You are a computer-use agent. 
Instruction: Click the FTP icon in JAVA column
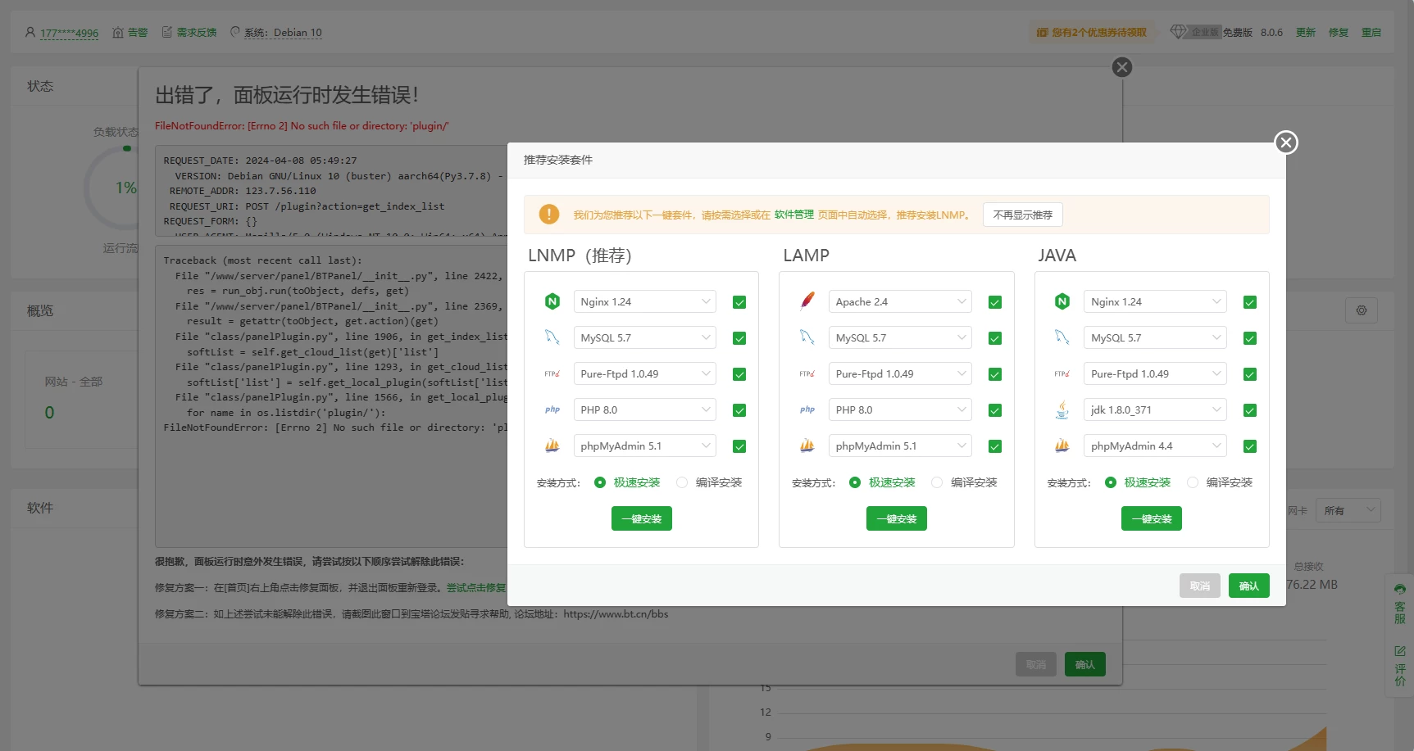[1062, 373]
